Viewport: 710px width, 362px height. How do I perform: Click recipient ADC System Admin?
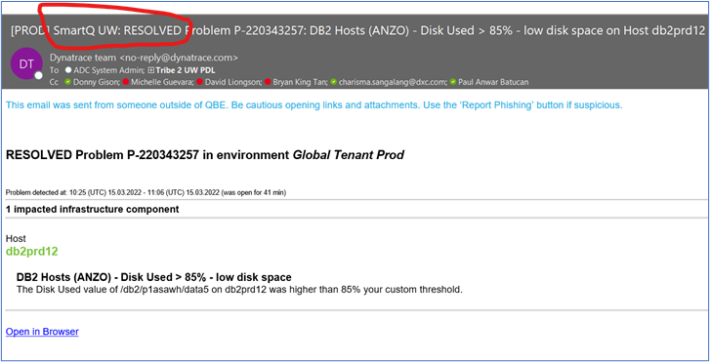point(108,70)
